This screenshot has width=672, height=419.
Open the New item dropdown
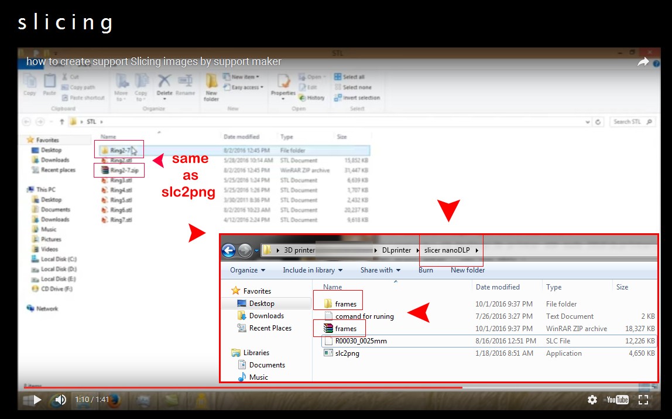coord(241,77)
